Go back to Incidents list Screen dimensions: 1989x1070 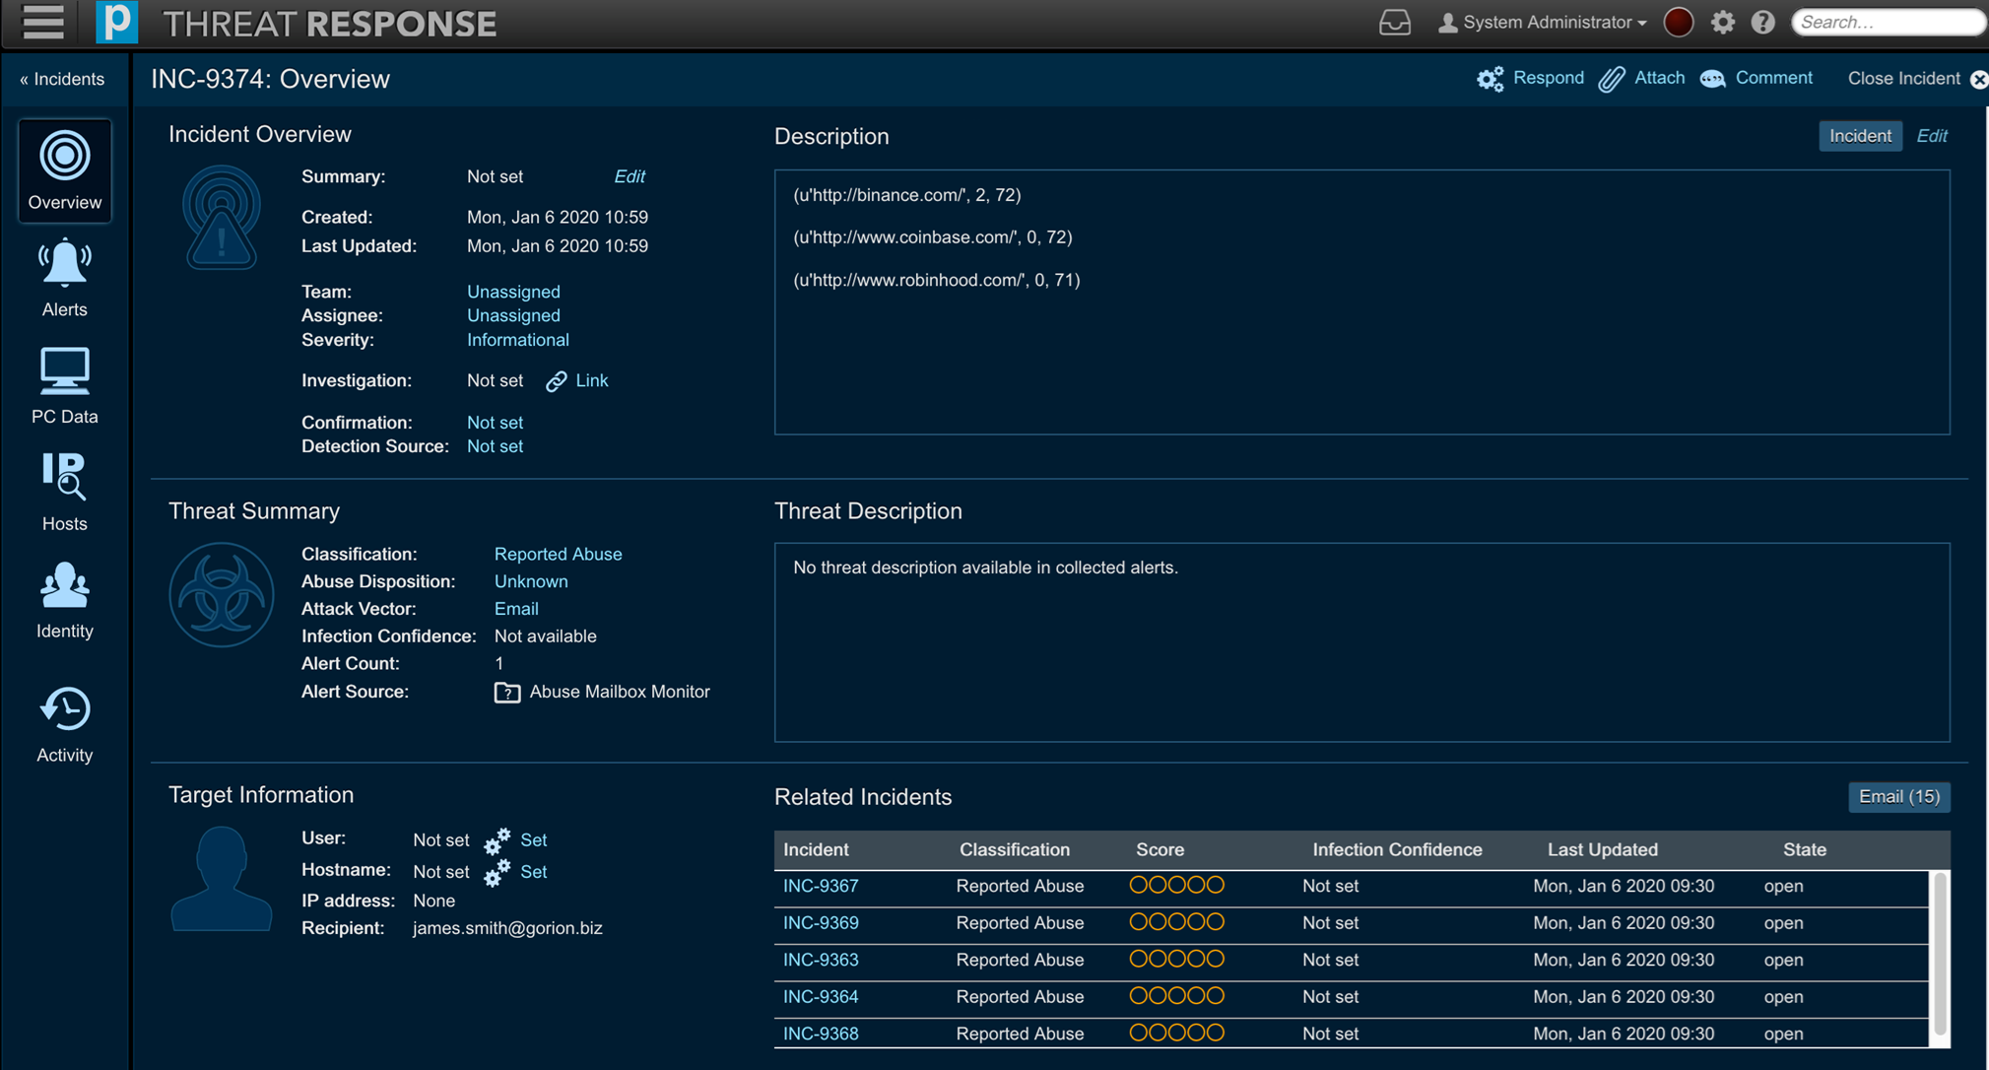(62, 79)
